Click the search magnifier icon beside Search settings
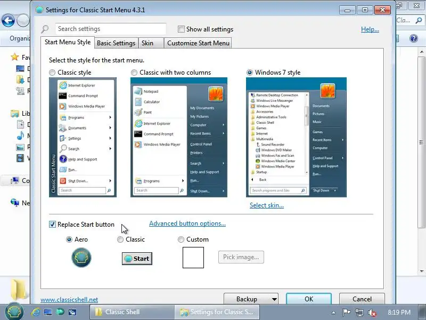This screenshot has width=426, height=320. pos(45,29)
